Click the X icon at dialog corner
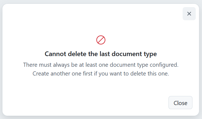Viewport: 202px width, 119px height. 189,14
